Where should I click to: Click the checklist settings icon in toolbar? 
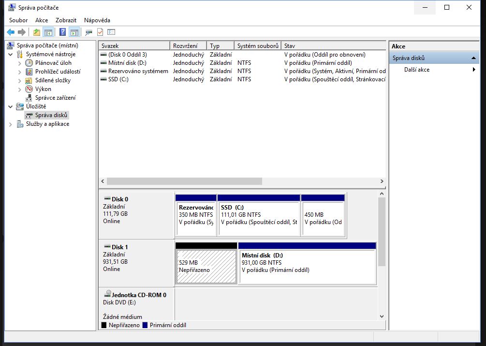pyautogui.click(x=111, y=32)
